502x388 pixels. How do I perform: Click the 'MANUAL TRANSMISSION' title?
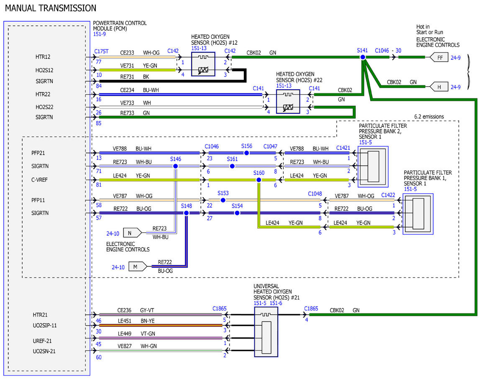coord(50,8)
